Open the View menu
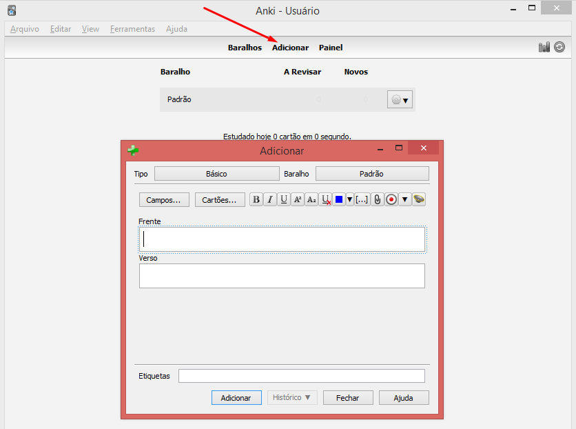Screen dimensions: 576x429 tap(90, 29)
